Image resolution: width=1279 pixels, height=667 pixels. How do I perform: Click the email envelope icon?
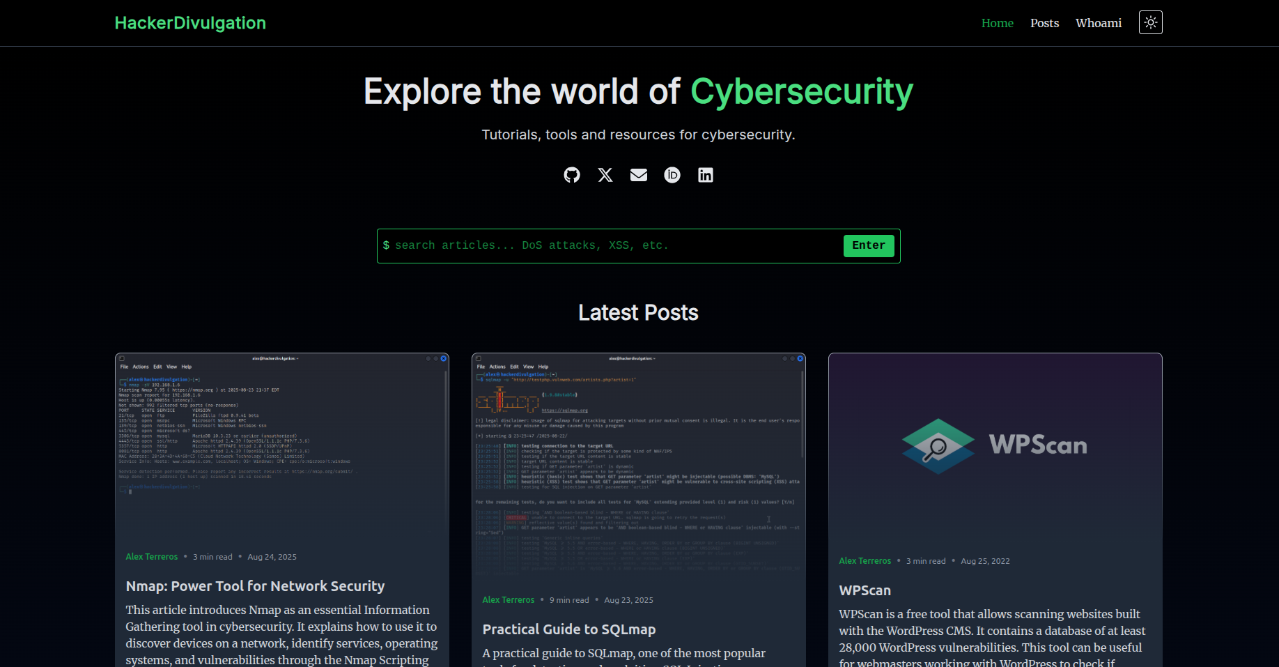[639, 175]
